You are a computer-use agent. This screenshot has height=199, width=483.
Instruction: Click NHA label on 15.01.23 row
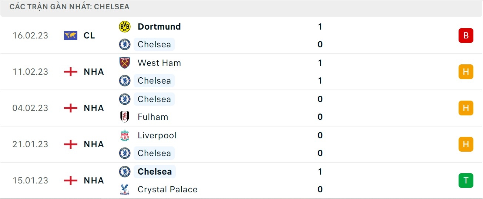coord(94,181)
